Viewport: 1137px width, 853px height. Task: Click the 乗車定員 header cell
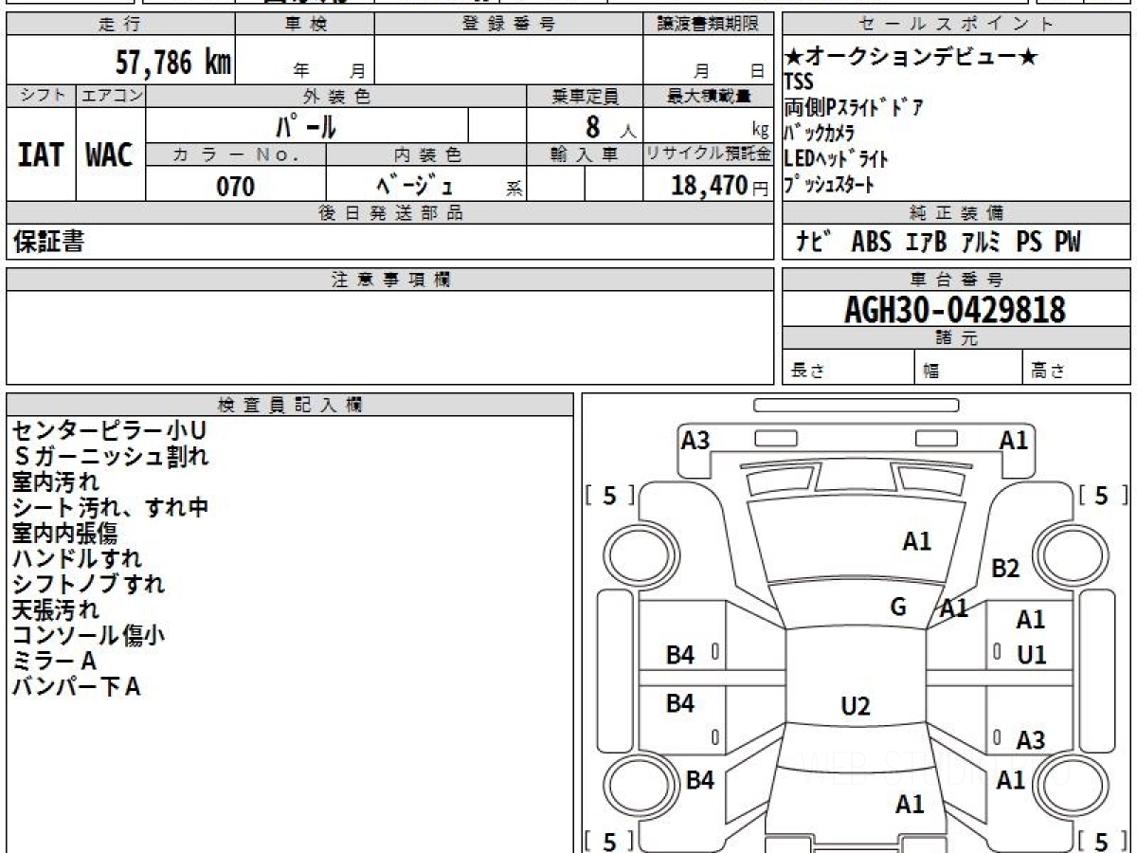tap(585, 96)
